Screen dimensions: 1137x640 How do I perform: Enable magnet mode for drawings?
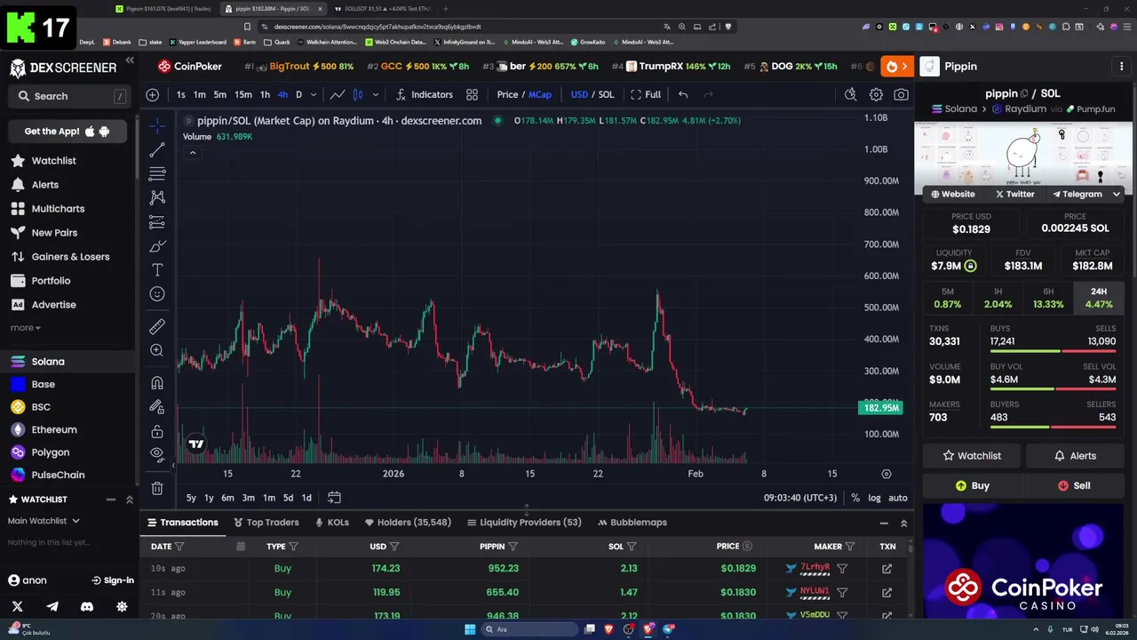point(157,383)
